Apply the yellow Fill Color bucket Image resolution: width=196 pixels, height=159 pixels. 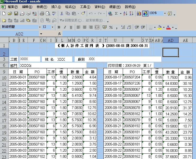click(x=159, y=27)
